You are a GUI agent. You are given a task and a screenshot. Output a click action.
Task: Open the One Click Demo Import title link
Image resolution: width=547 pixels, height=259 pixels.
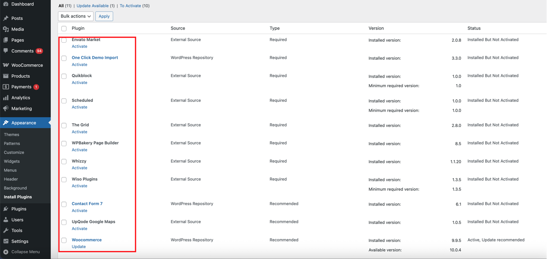click(x=95, y=58)
